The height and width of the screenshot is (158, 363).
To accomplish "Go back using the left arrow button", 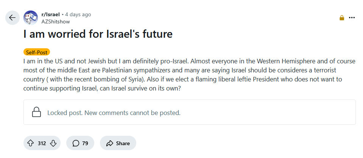I will click(12, 17).
